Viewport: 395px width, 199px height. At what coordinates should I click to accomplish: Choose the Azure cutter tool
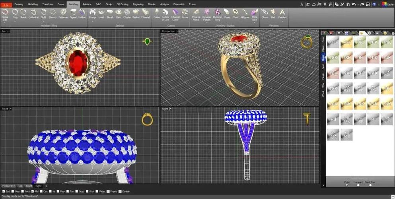coord(185,14)
